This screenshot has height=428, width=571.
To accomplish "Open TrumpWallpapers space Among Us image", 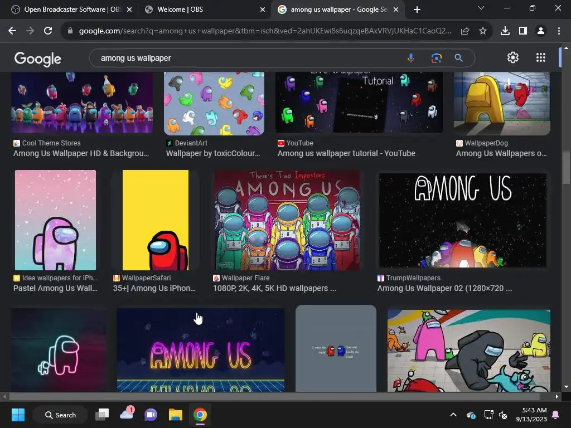I will click(x=462, y=220).
